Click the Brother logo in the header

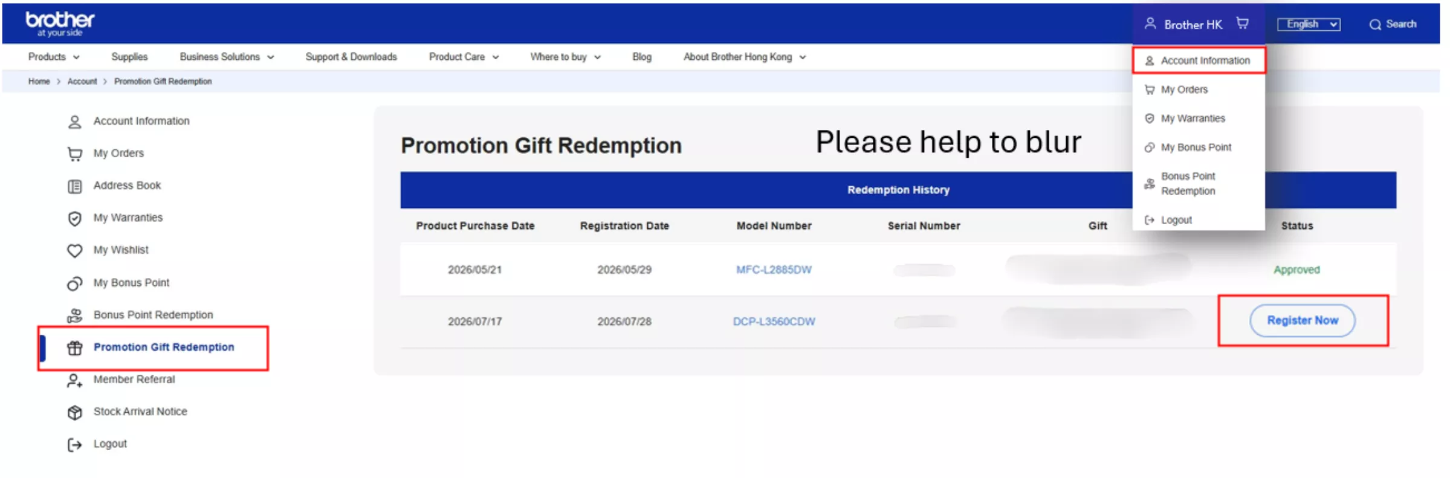tap(60, 24)
